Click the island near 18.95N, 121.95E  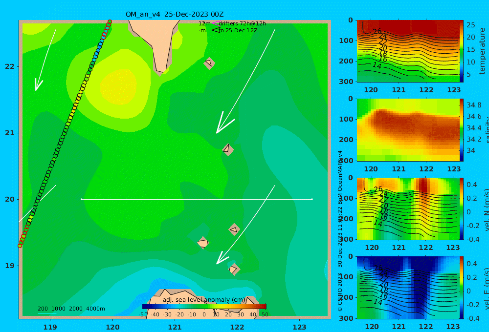click(x=234, y=269)
